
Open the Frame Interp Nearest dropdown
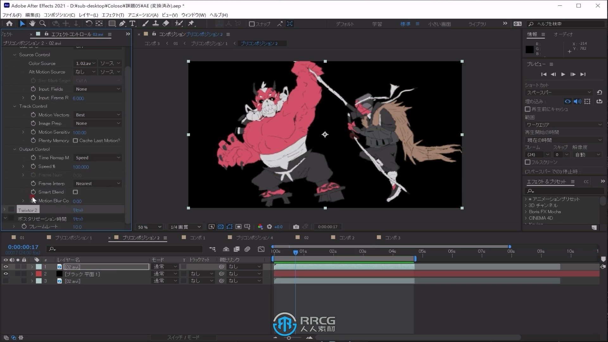tap(98, 183)
